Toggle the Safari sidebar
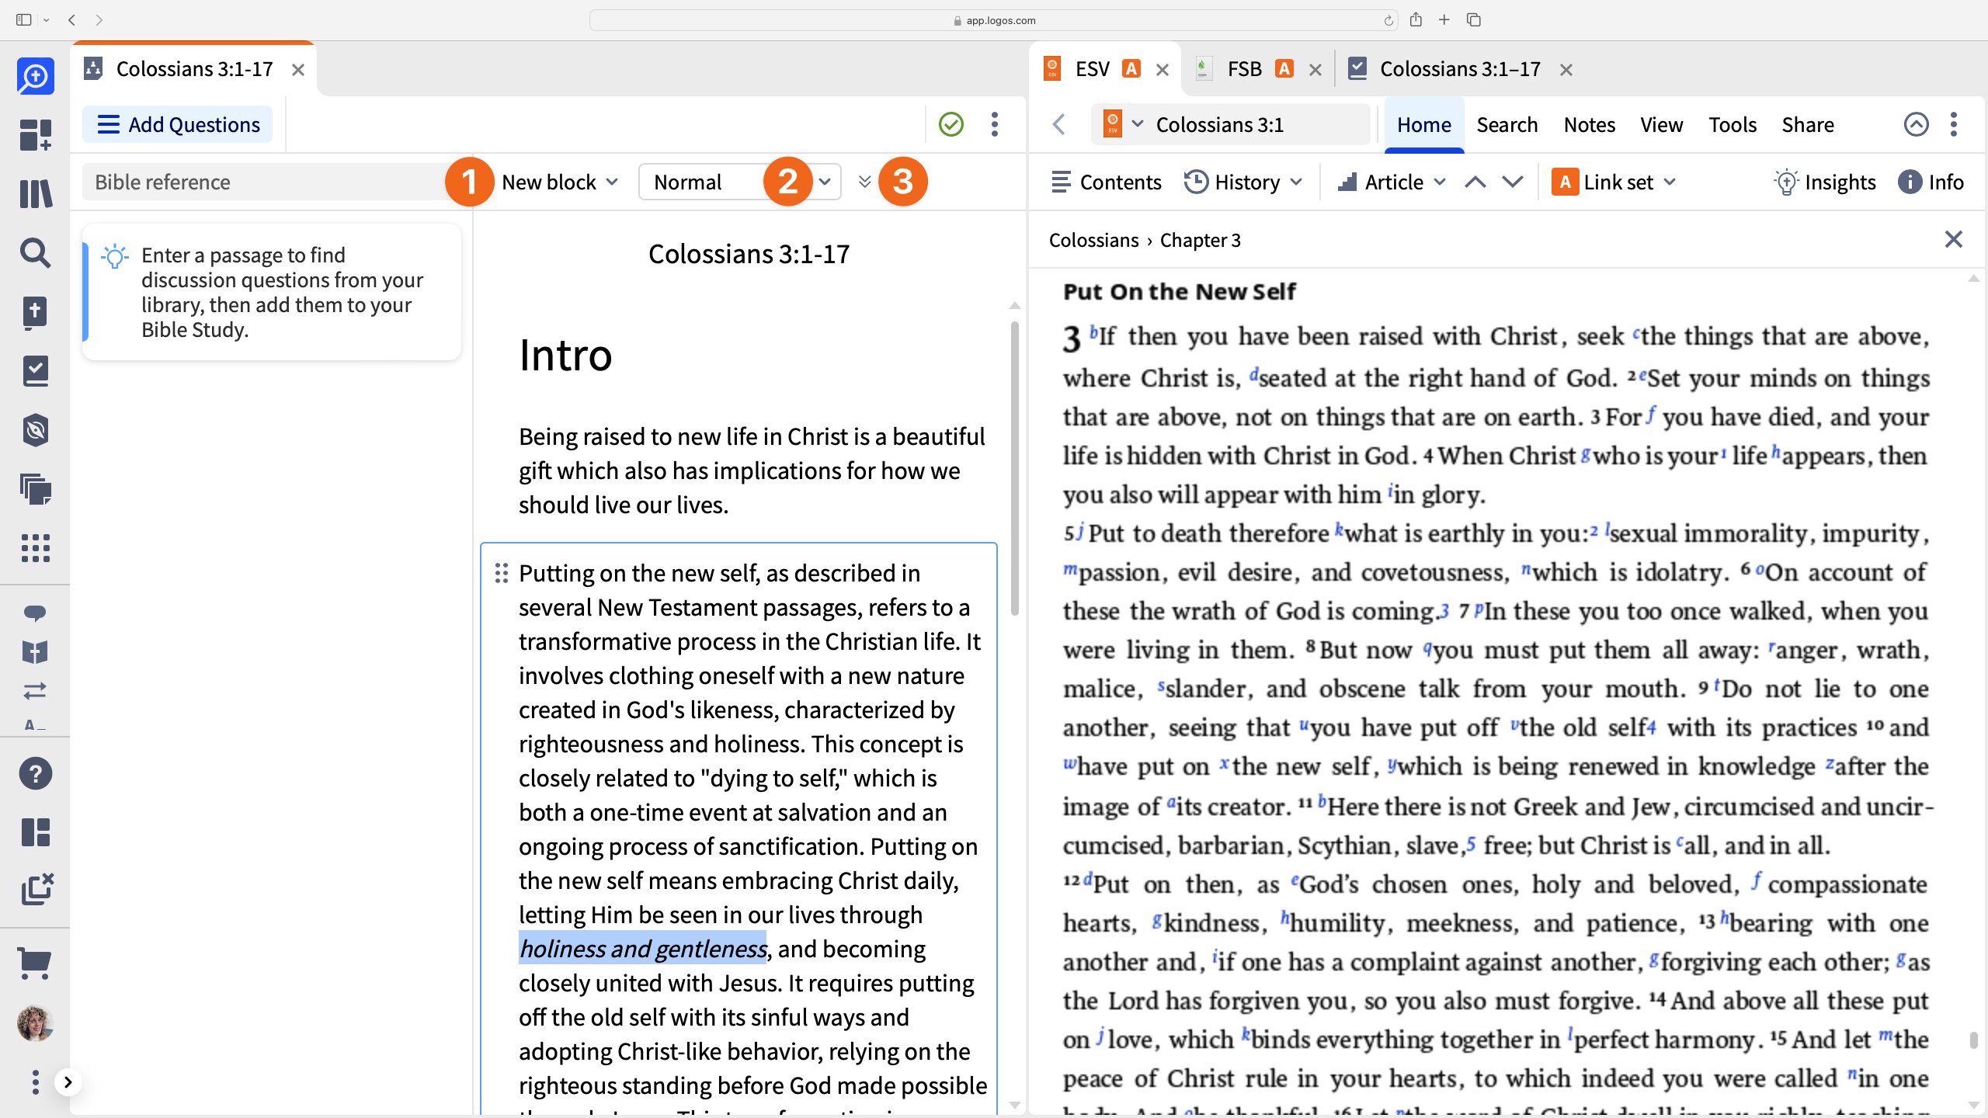This screenshot has height=1118, width=1988. [24, 20]
